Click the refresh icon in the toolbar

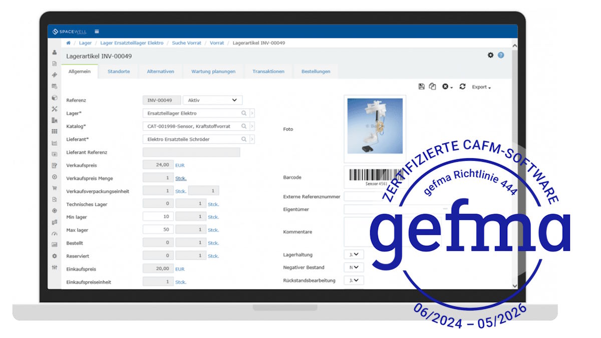coord(462,87)
